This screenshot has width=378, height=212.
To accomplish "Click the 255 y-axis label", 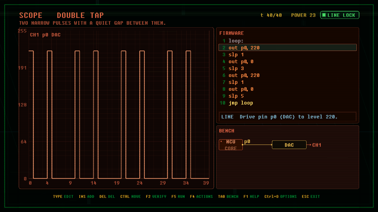I will point(22,31).
